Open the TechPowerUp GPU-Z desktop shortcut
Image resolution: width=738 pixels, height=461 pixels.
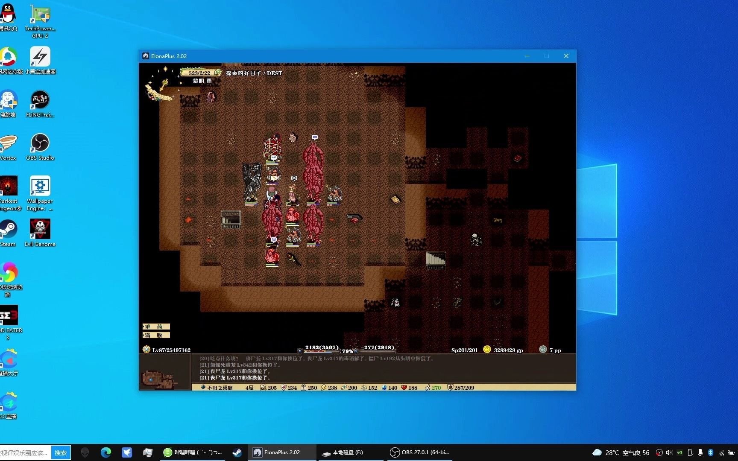pyautogui.click(x=40, y=21)
